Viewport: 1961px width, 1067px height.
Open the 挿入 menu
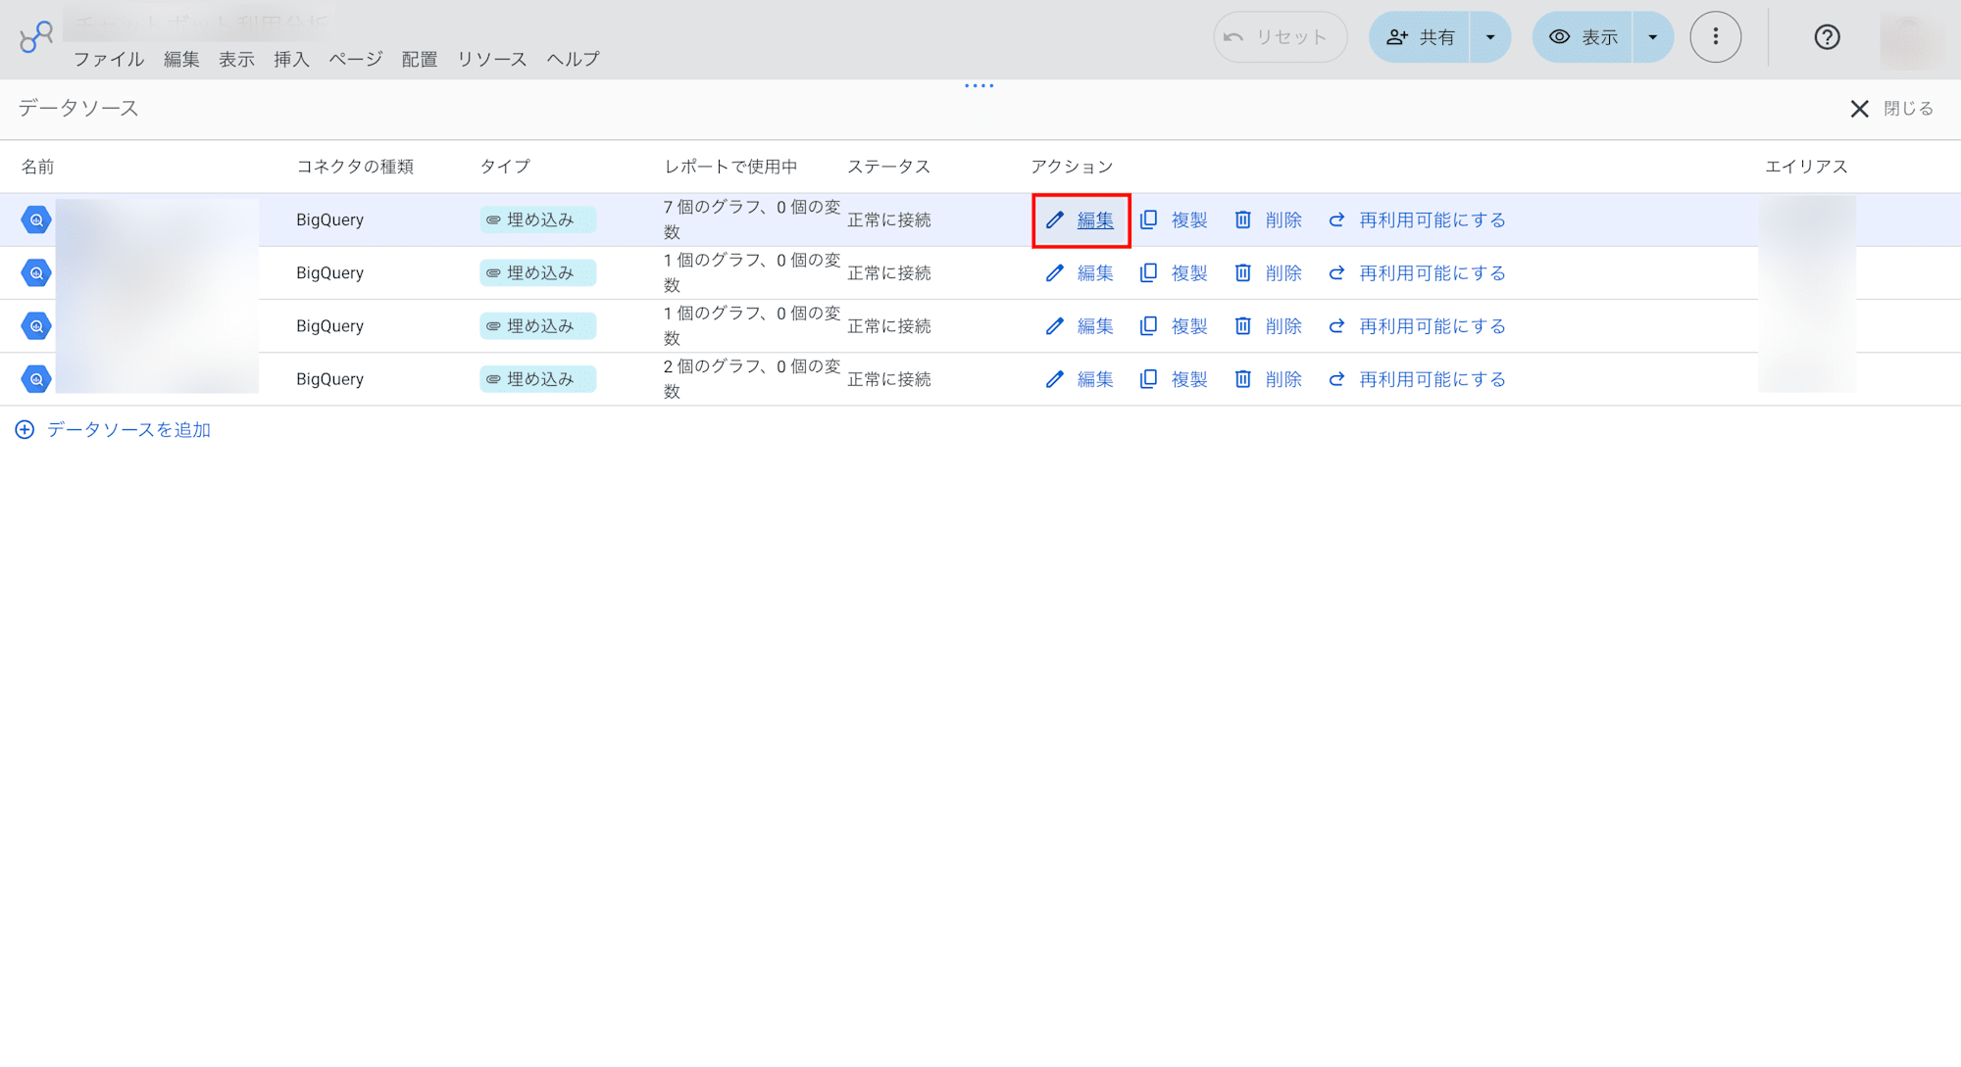[x=291, y=60]
